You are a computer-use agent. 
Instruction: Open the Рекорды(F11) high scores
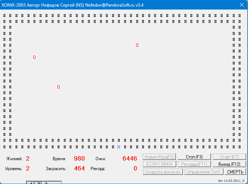point(194,164)
